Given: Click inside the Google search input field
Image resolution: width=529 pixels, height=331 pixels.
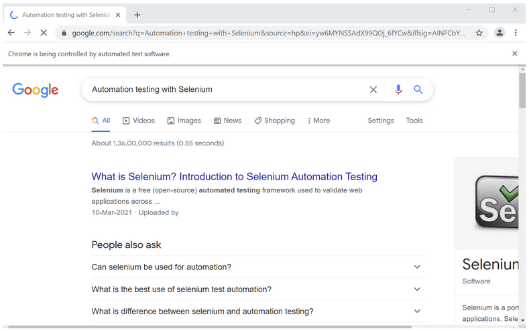Looking at the screenshot, I should [x=221, y=90].
